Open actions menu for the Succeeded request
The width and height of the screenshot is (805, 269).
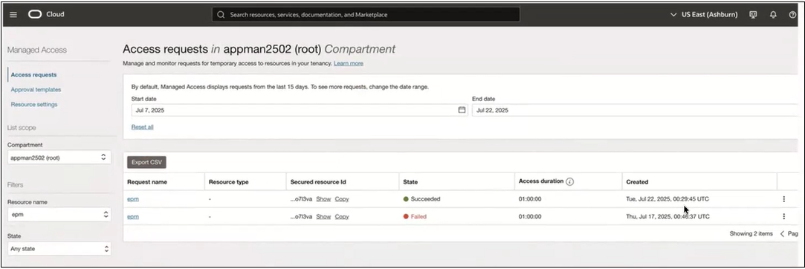click(783, 199)
